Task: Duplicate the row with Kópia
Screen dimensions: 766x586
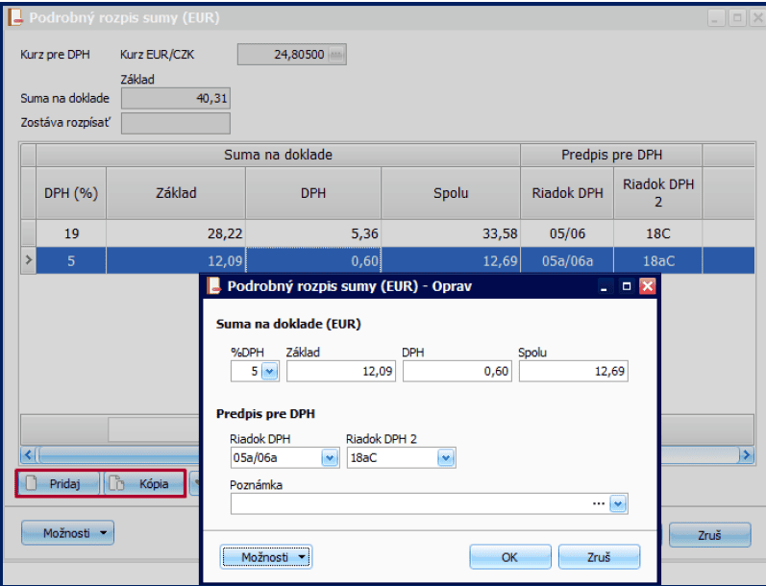Action: 144,484
